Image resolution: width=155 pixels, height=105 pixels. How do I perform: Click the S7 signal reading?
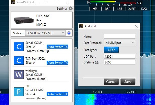tap(139, 3)
